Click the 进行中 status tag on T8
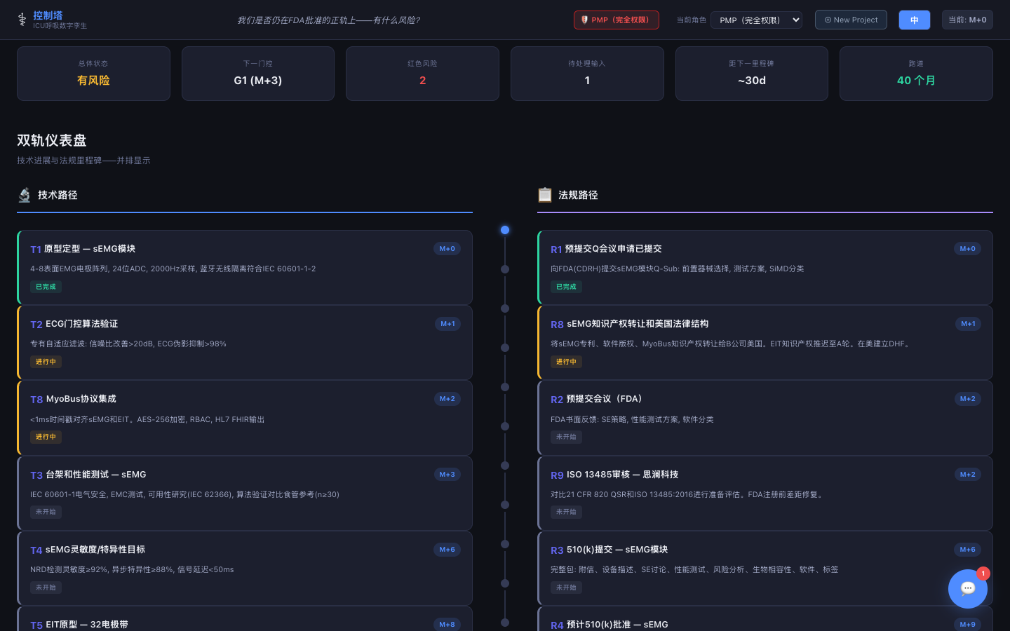This screenshot has height=631, width=1010. point(46,437)
